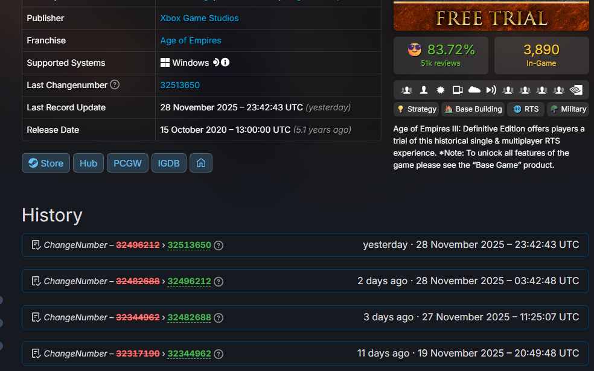The height and width of the screenshot is (371, 594).
Task: Click help icon after changenumber 32513650 in History
Action: (x=219, y=246)
